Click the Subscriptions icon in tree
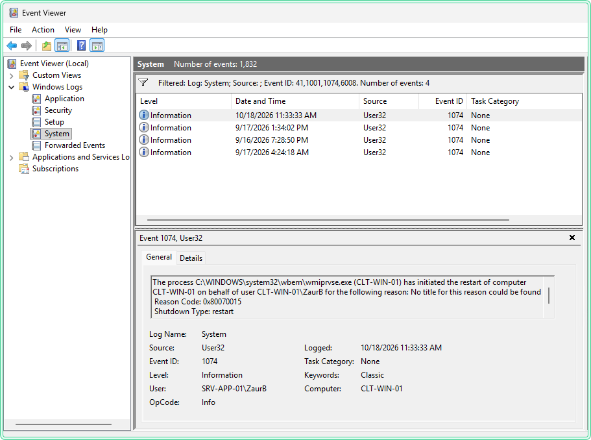 pyautogui.click(x=24, y=169)
